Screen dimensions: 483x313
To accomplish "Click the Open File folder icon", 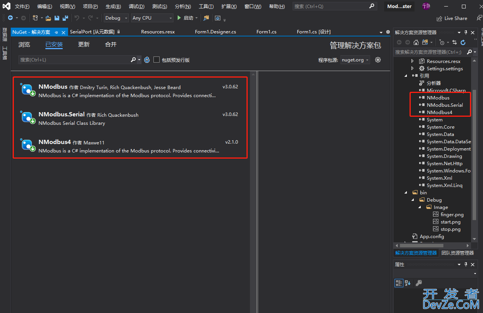I will click(48, 18).
